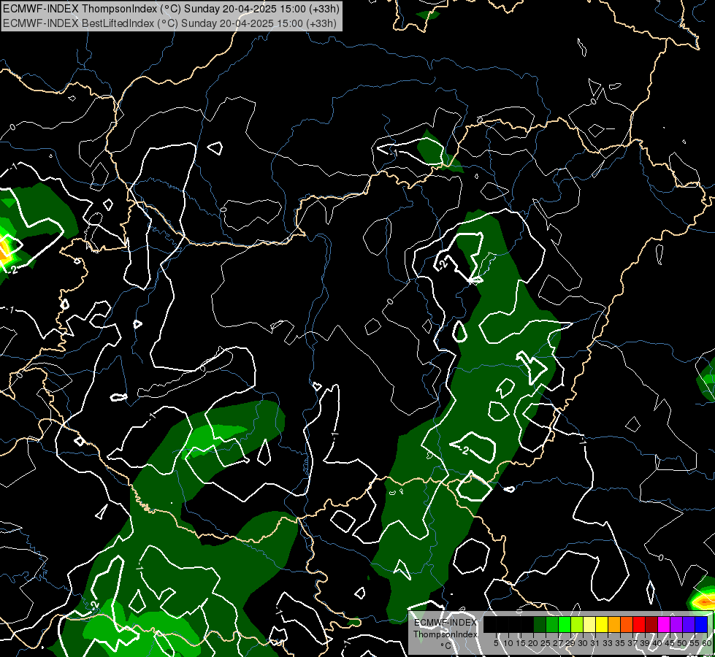This screenshot has width=715, height=657.
Task: Select the purple 45–50 legend swatch
Action: pos(676,624)
